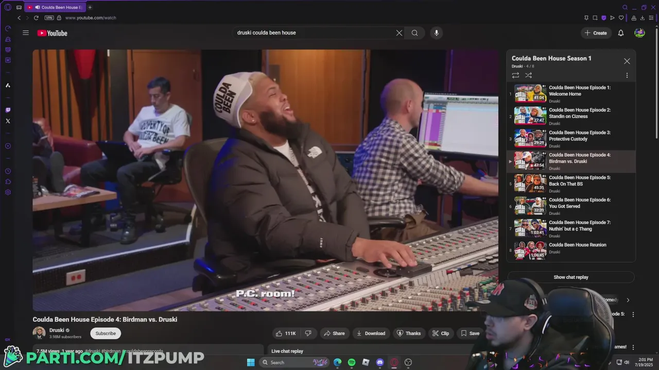Subscribe to the Druski channel
Viewport: 659px width, 370px height.
pos(106,334)
